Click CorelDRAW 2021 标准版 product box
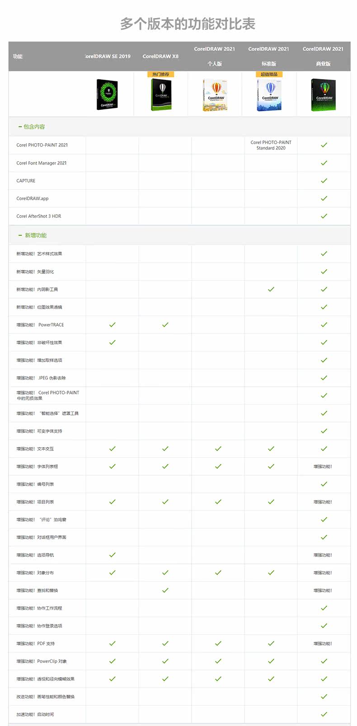 coord(269,95)
